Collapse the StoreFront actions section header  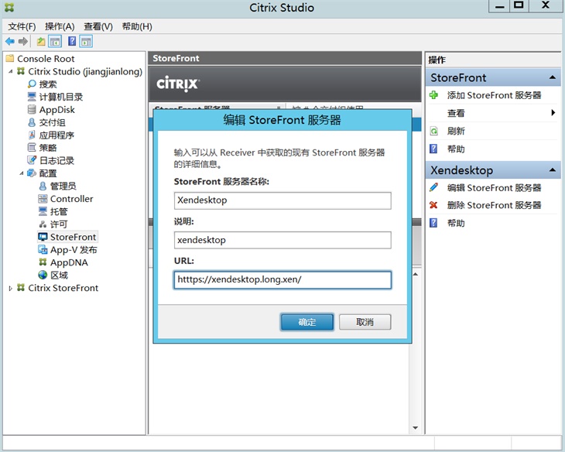(552, 77)
